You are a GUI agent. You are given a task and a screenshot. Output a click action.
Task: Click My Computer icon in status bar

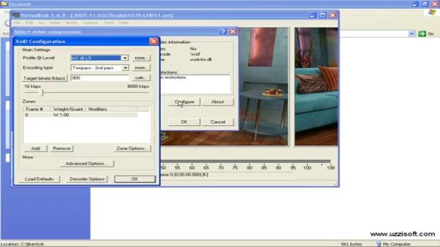coord(379,244)
